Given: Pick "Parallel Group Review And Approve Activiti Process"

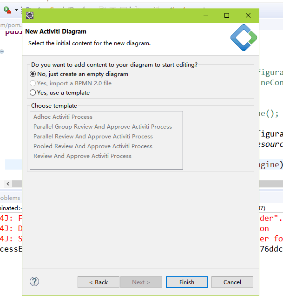Looking at the screenshot, I should pos(103,127).
